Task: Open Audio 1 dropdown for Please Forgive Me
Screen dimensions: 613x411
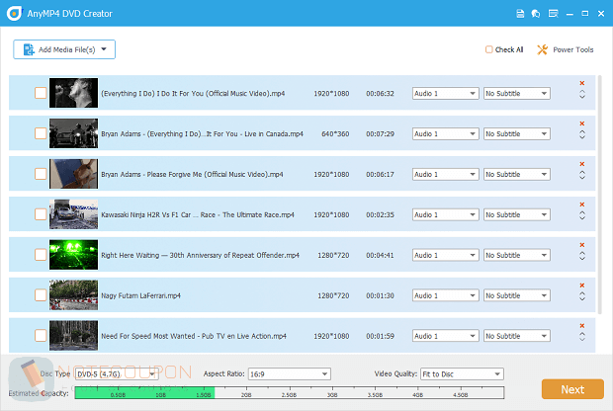Action: pos(445,174)
